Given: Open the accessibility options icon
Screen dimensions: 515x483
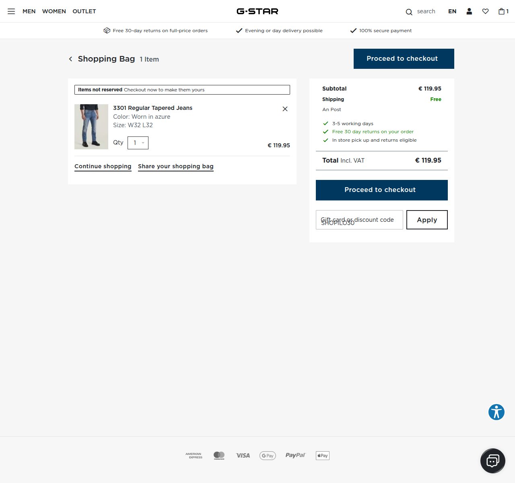Looking at the screenshot, I should coord(496,412).
